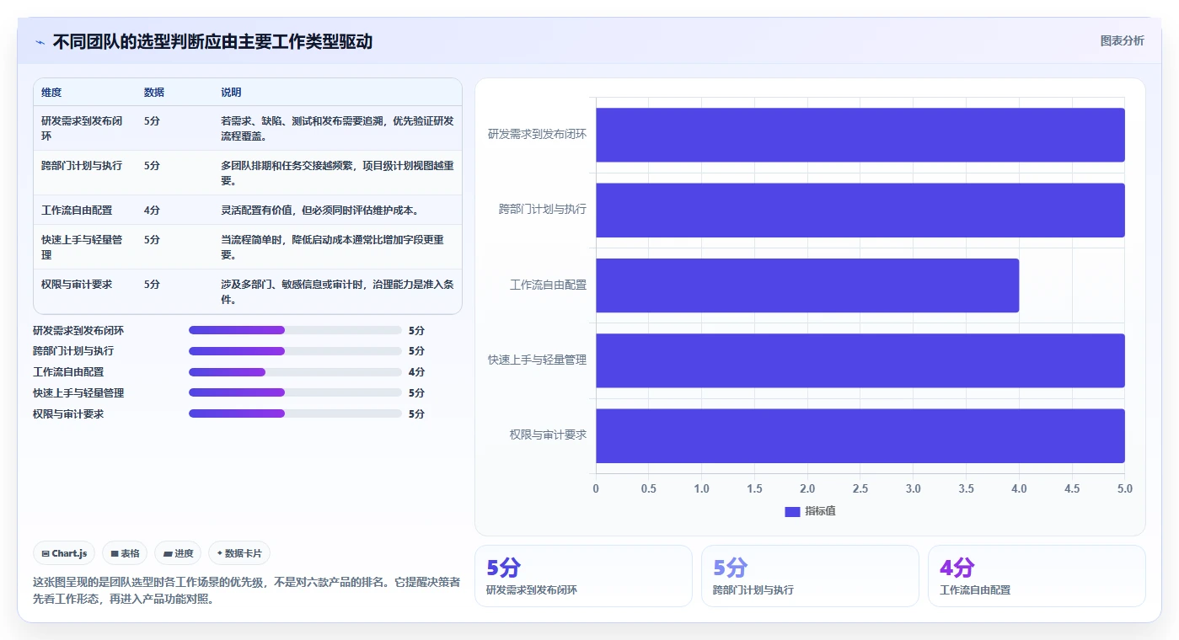Click the 0.5 x-axis tick label
This screenshot has height=640, width=1179.
649,488
